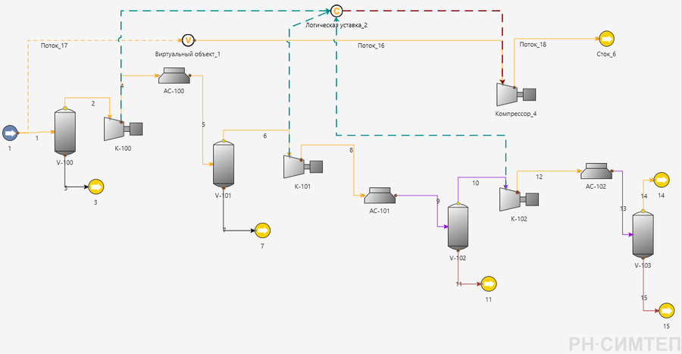The image size is (682, 354).
Task: Select the Логическая уставка_2 controller node
Action: pos(336,11)
